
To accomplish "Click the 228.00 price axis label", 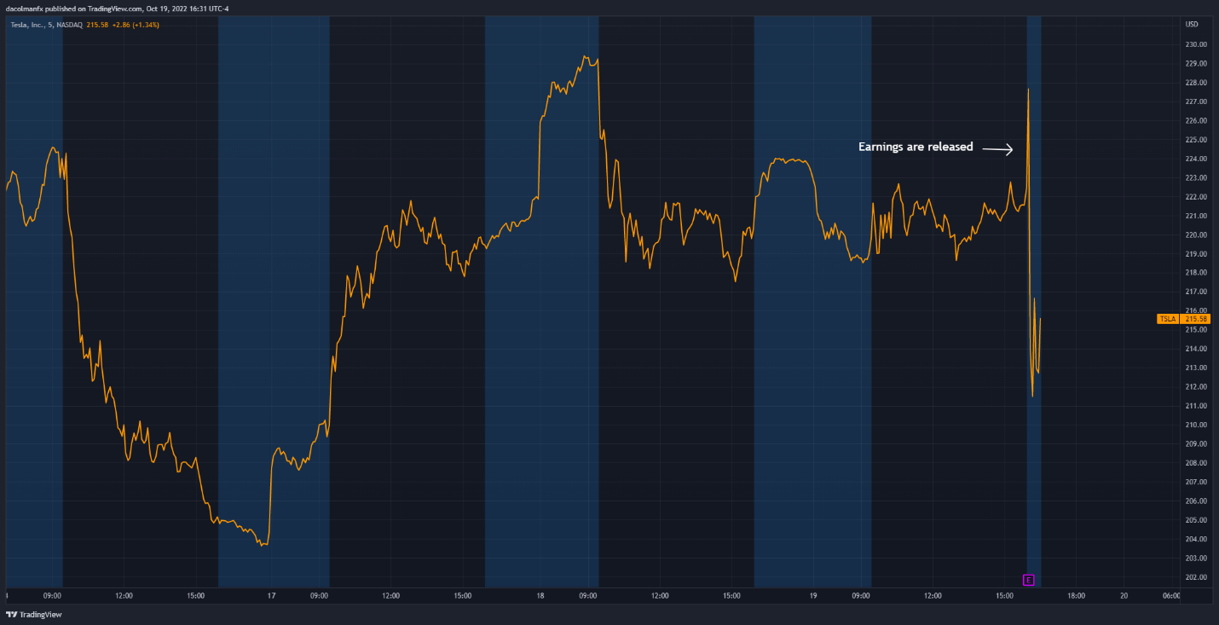I will [1195, 83].
